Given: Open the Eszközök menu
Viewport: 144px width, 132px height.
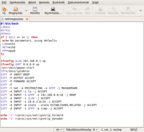Looking at the screenshot, I should [x=59, y=3].
